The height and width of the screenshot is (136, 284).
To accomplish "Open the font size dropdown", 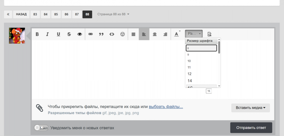I will pos(194,34).
